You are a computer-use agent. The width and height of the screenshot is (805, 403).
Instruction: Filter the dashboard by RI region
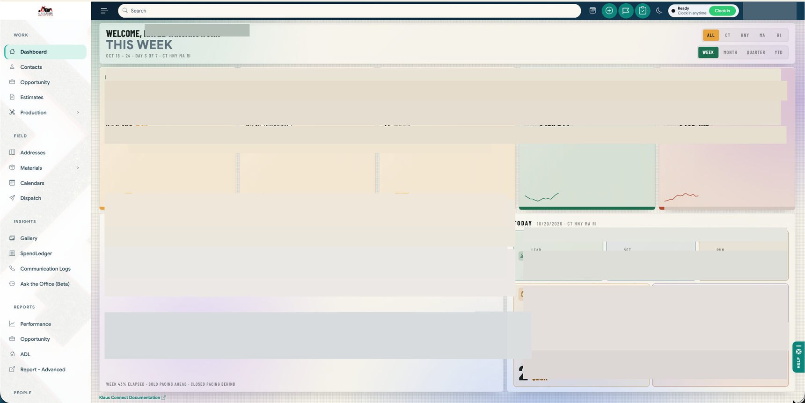click(x=779, y=35)
